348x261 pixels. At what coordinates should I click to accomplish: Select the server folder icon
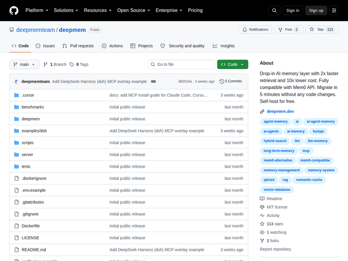click(16, 155)
